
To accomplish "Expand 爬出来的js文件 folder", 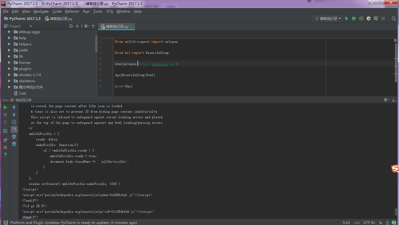I will (x=9, y=87).
